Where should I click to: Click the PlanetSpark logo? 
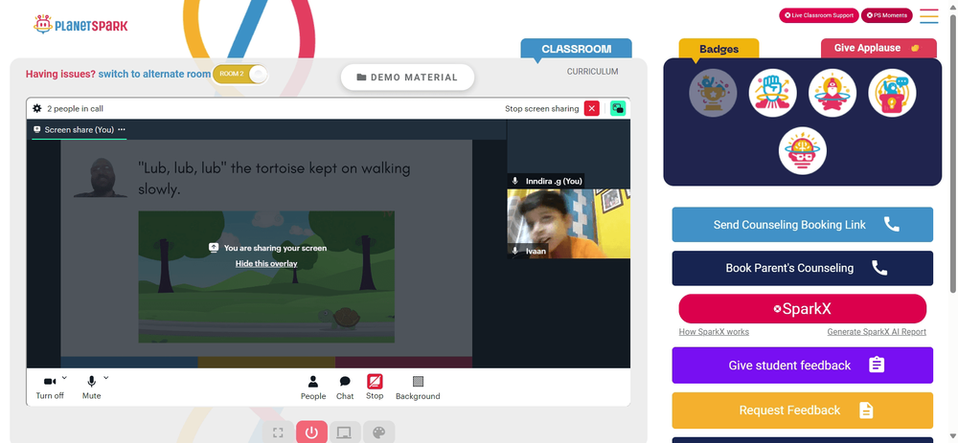(x=80, y=25)
